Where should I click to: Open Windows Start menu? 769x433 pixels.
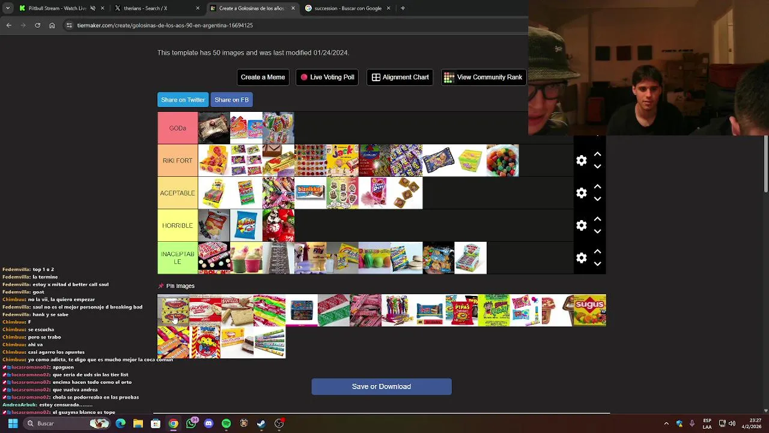[13, 423]
